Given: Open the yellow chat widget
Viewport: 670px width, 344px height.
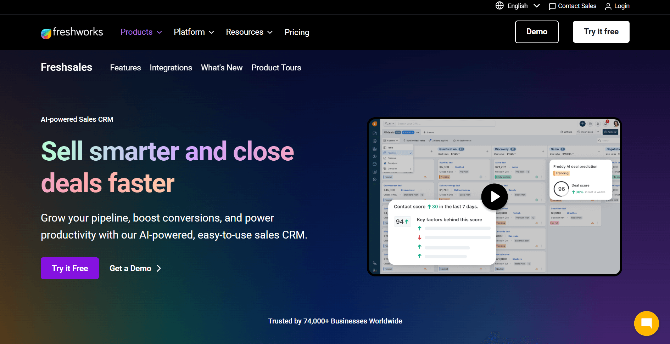Looking at the screenshot, I should click(x=646, y=323).
